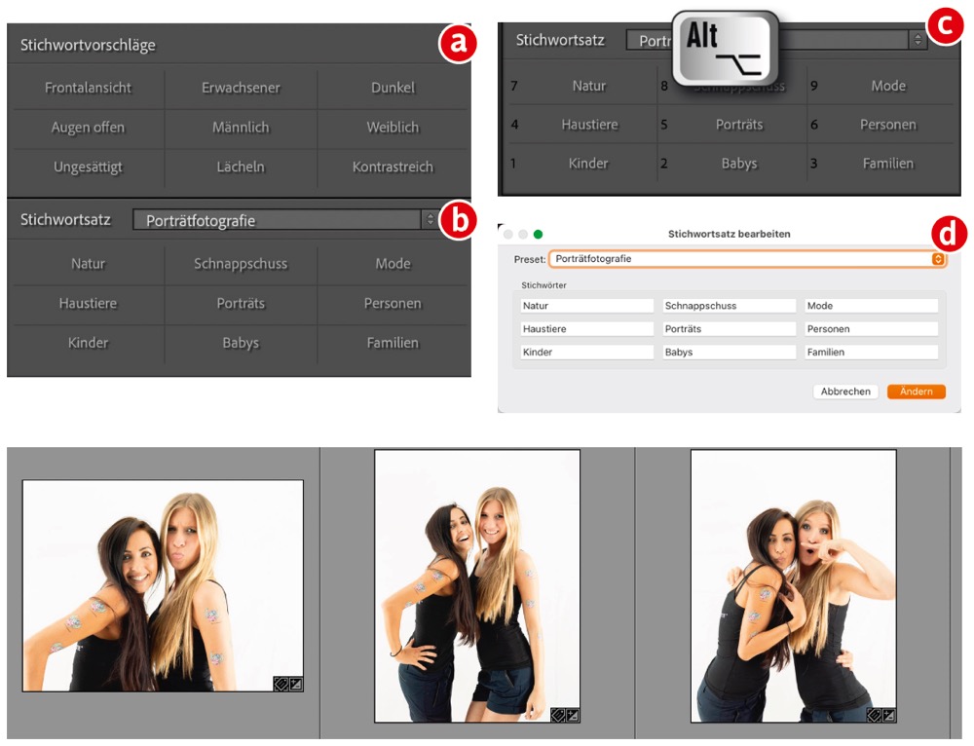Click Porträts keyword with shortcut number 5
The height and width of the screenshot is (746, 974).
click(x=738, y=125)
